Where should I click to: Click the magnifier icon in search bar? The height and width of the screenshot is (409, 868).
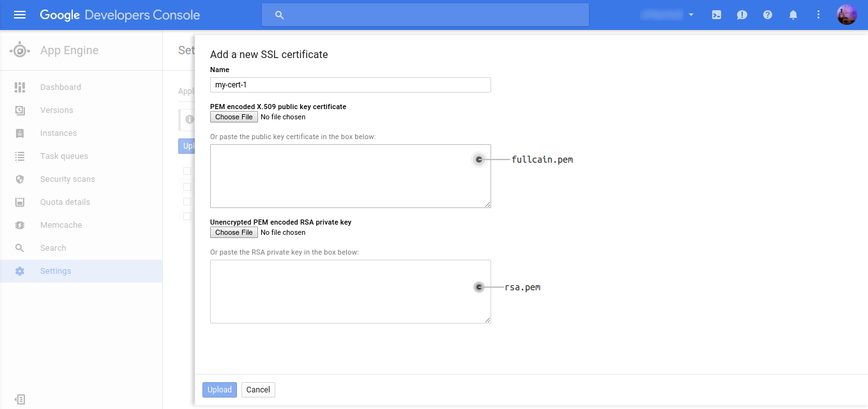pos(279,15)
